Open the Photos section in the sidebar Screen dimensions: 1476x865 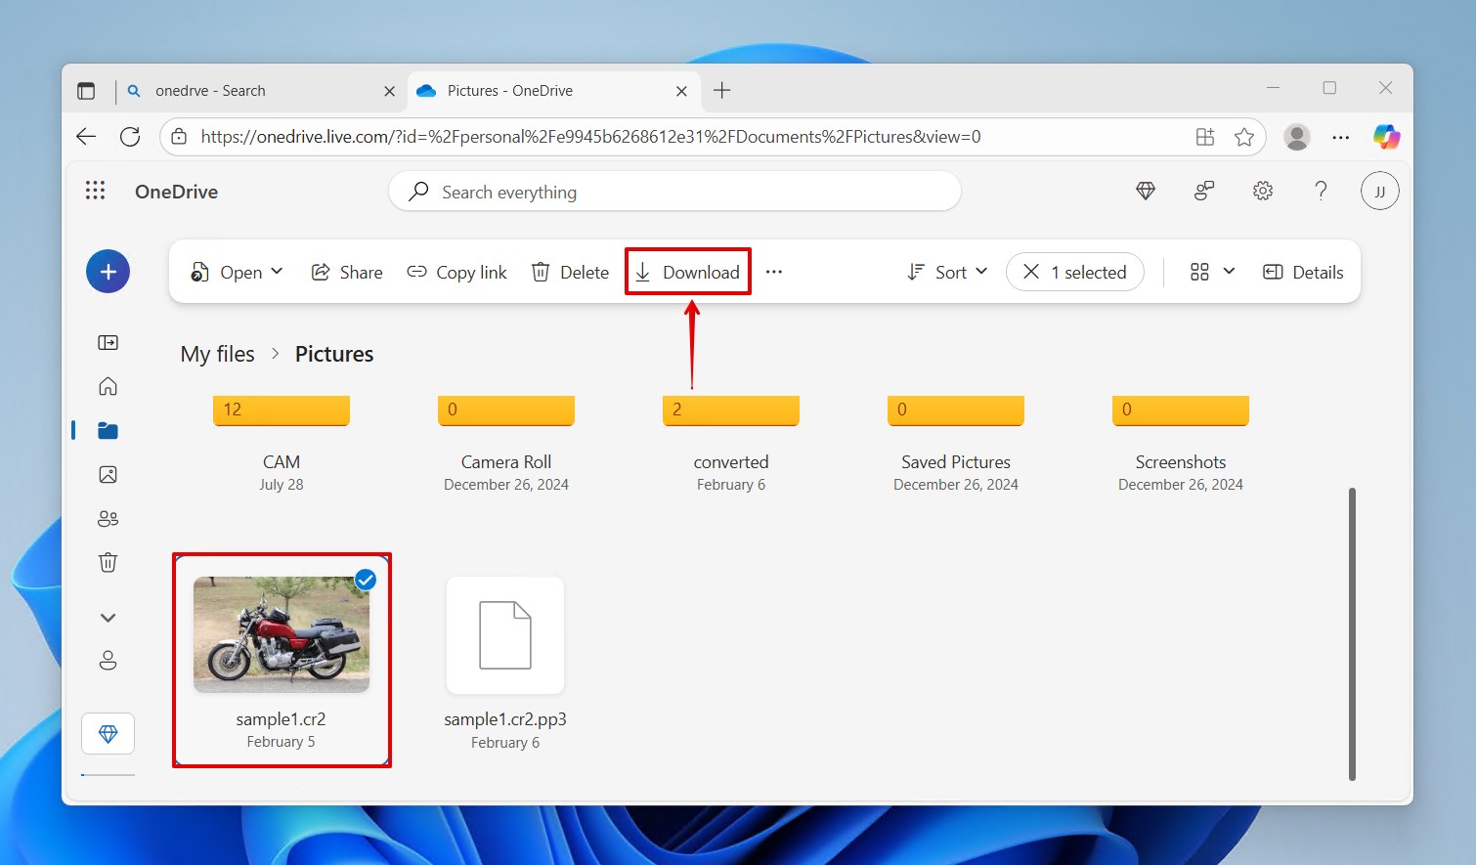(x=108, y=474)
